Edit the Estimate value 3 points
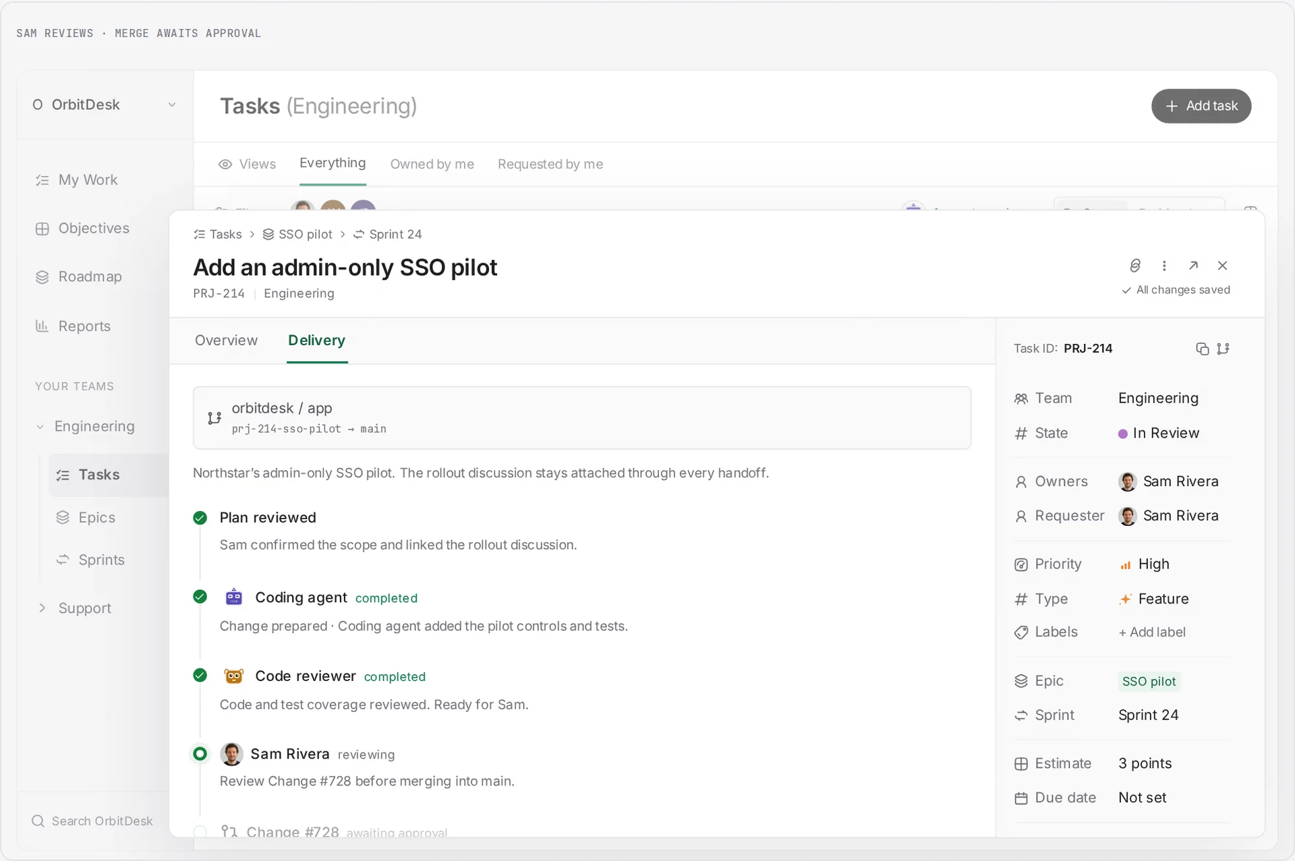 [x=1145, y=764]
